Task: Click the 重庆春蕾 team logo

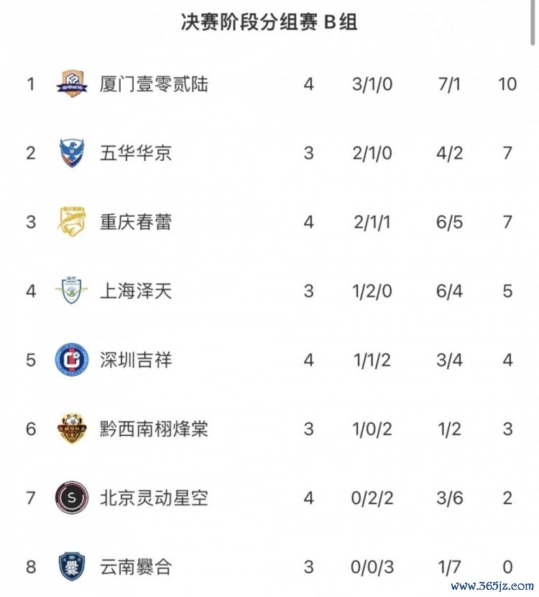Action: click(x=72, y=221)
